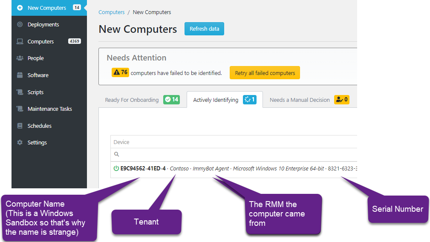Click the Device column header
This screenshot has width=430, height=242.
tap(121, 142)
